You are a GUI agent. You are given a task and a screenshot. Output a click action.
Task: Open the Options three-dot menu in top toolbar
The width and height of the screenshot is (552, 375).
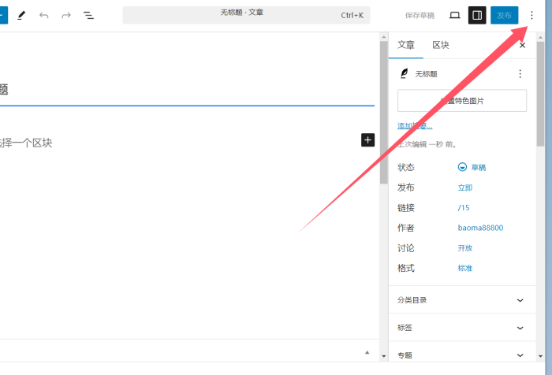[x=531, y=15]
